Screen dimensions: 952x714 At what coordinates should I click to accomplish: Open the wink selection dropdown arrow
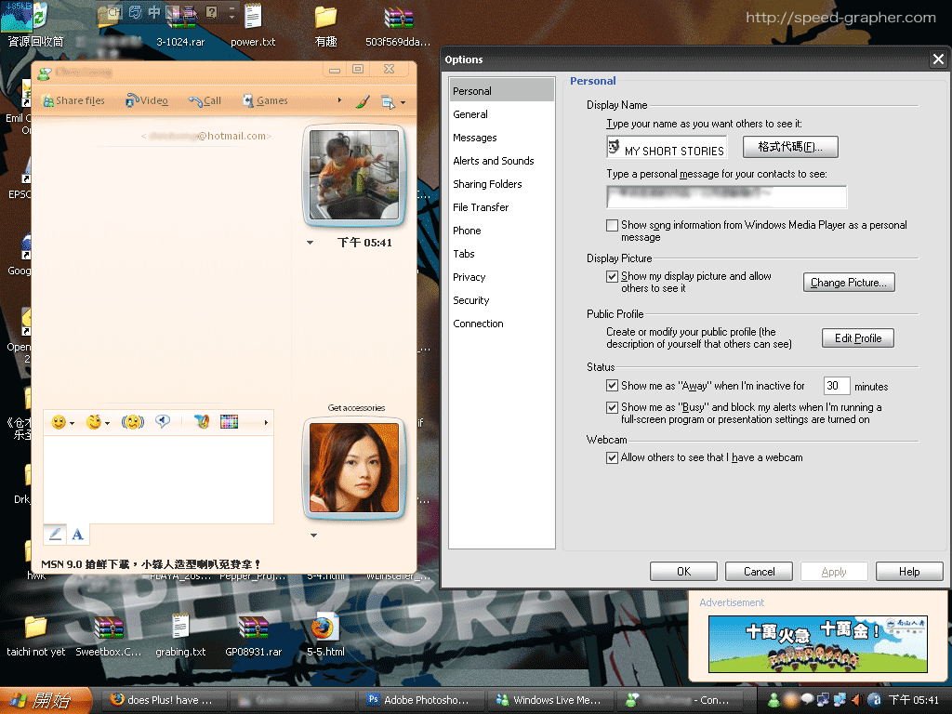108,423
